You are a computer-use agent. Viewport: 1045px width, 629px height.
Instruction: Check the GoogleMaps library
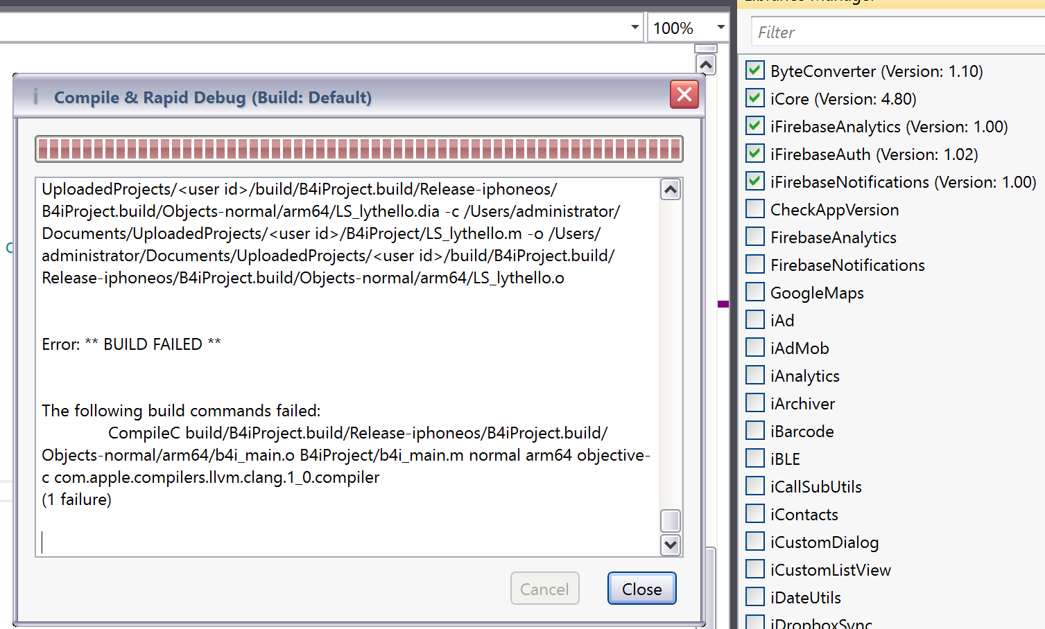click(755, 292)
